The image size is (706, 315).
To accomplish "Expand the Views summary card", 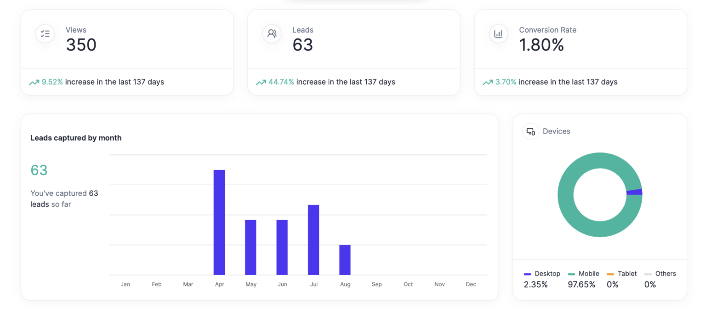I will click(x=127, y=52).
